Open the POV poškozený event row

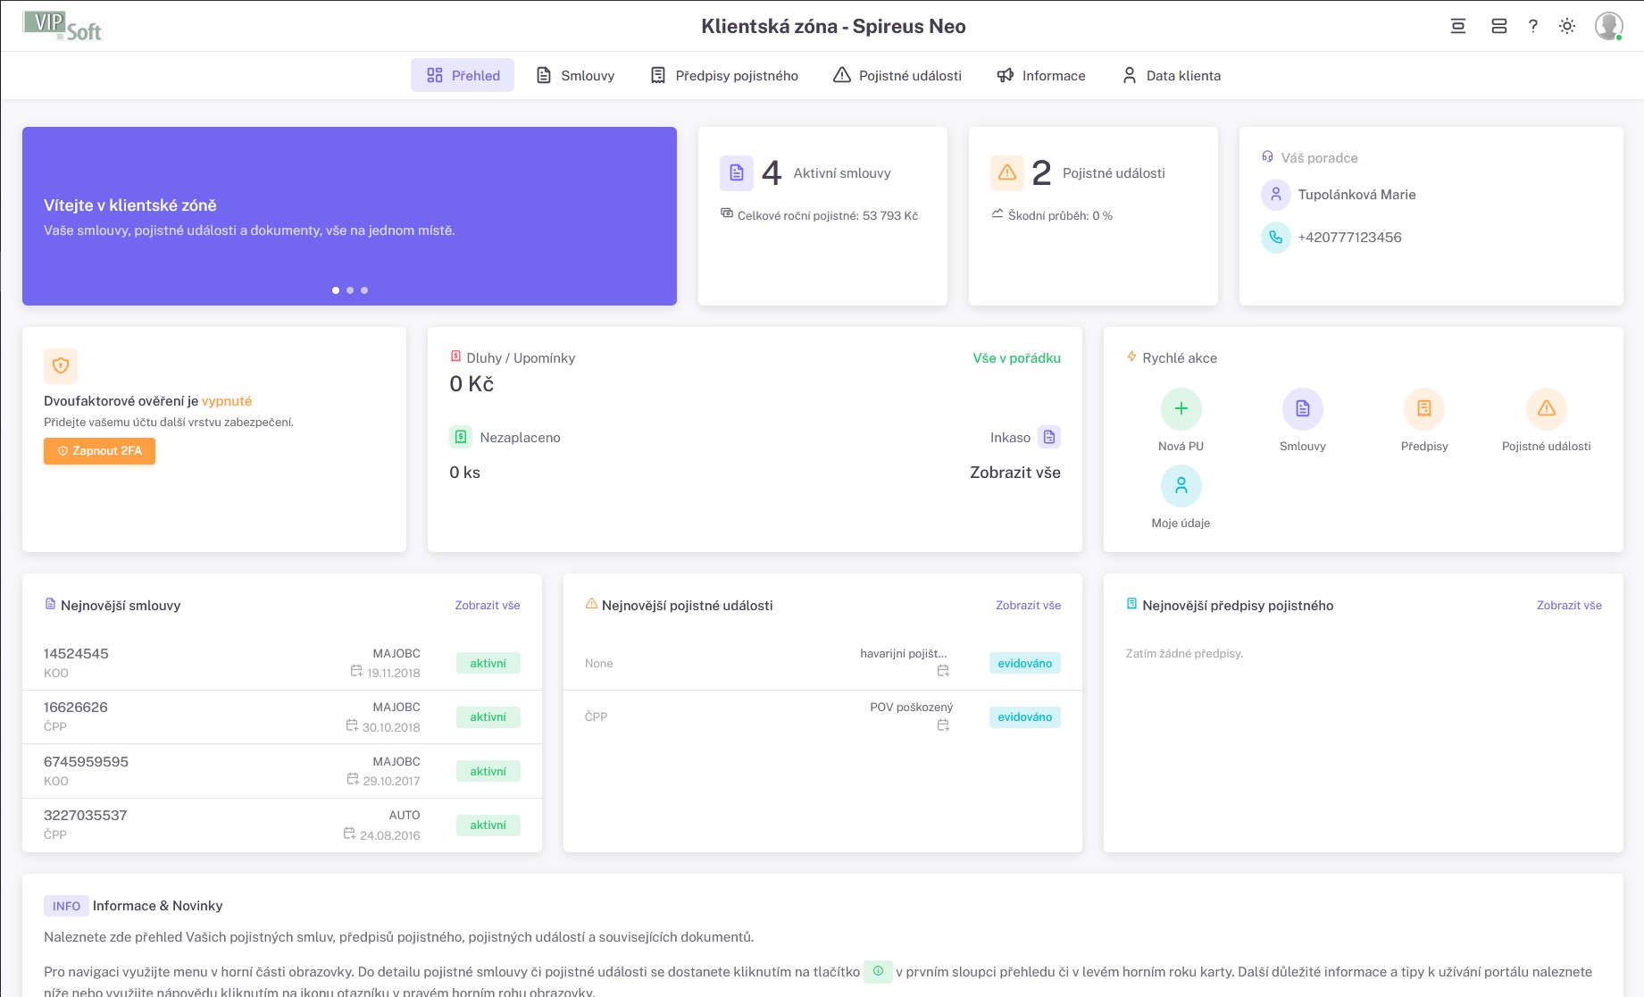click(822, 717)
